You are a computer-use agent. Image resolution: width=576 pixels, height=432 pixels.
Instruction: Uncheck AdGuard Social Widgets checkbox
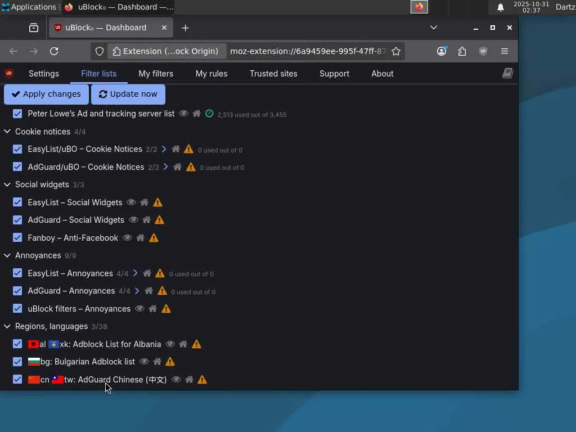tap(17, 220)
